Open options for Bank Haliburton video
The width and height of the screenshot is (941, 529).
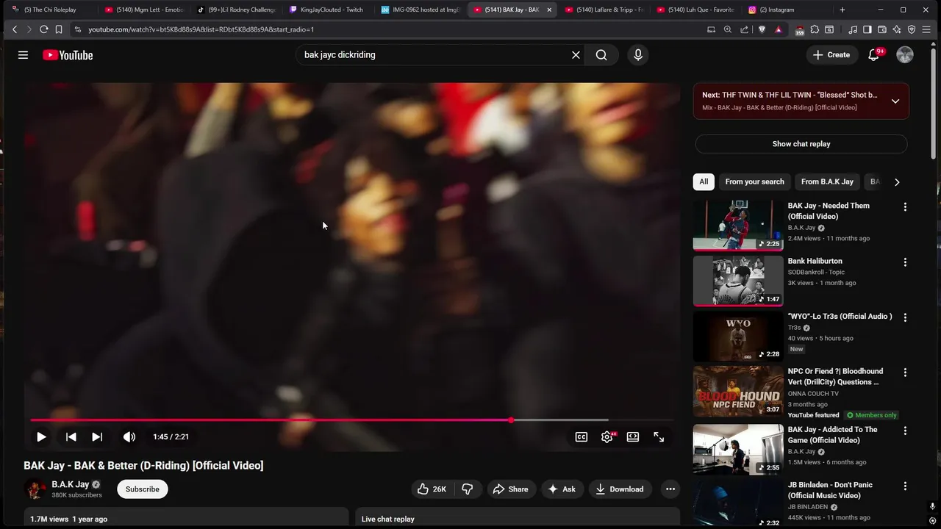[x=905, y=262]
